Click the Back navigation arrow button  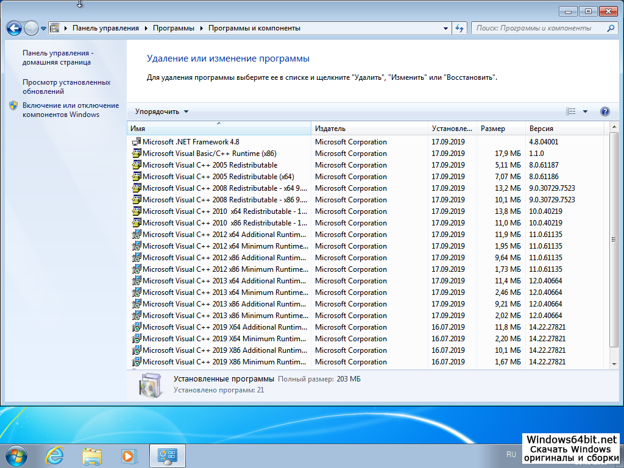coord(14,28)
